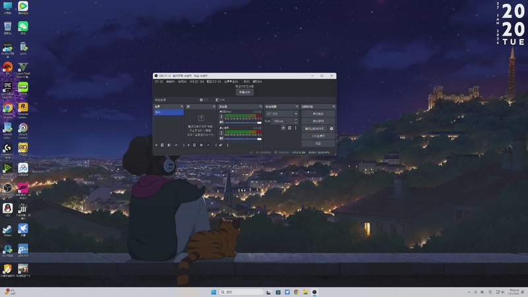Viewport: 528px width, 297px height.
Task: Mute the first mixer channel speaker
Action: [x=221, y=122]
